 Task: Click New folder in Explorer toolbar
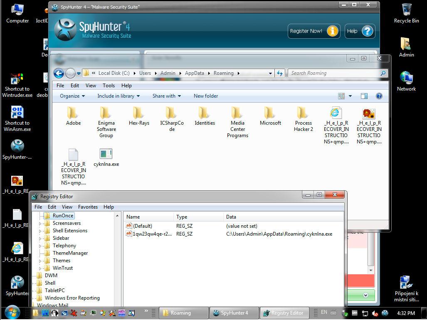click(x=206, y=96)
